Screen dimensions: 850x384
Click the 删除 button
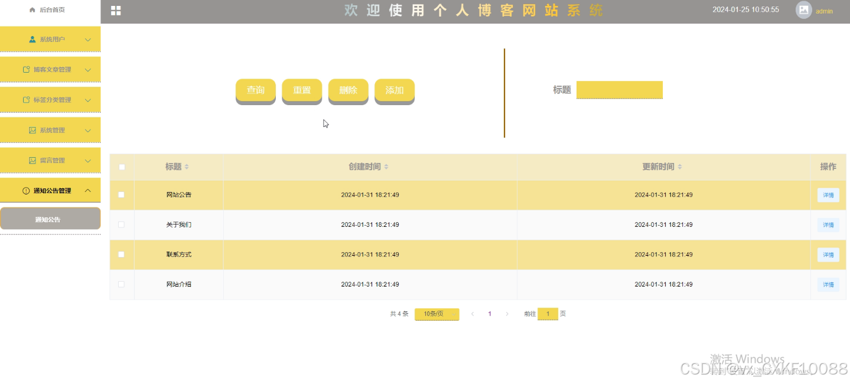(349, 90)
